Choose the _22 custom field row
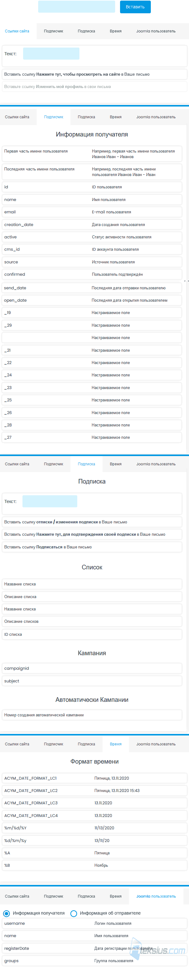Viewport: 189px width, 968px height. coord(92,362)
